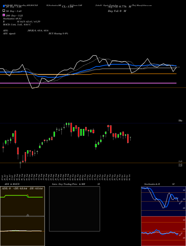The width and height of the screenshot is (186, 246).
Task: Click the 'BUY Slowing @ 0%' signal text
Action: coord(58,34)
